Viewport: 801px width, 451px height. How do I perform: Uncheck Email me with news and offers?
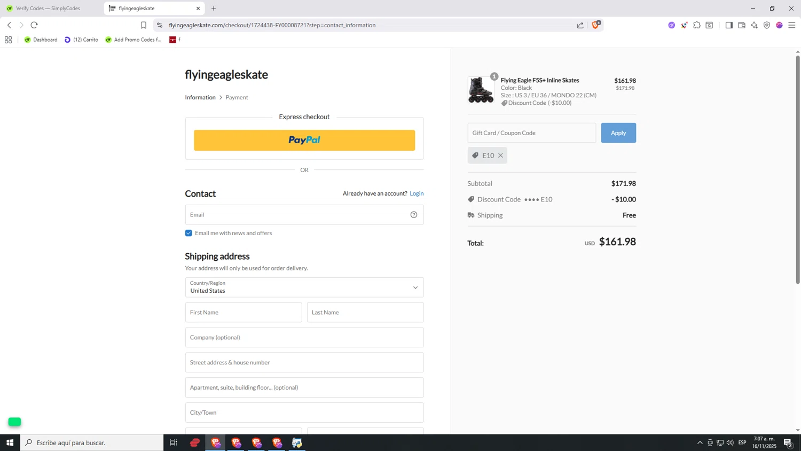tap(189, 233)
